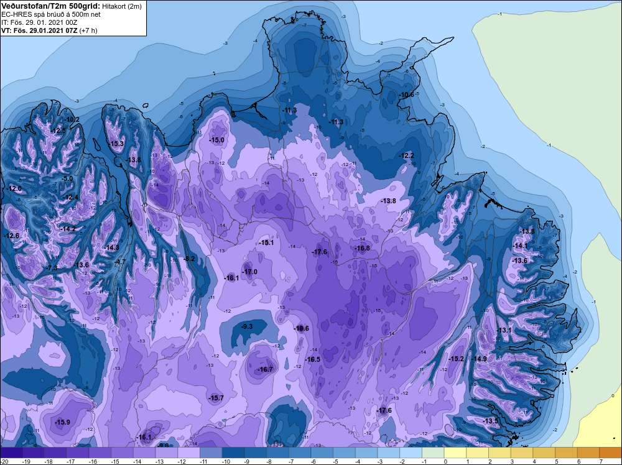Click the '0' tick label on color scale
The height and width of the screenshot is (465, 622).
446,462
